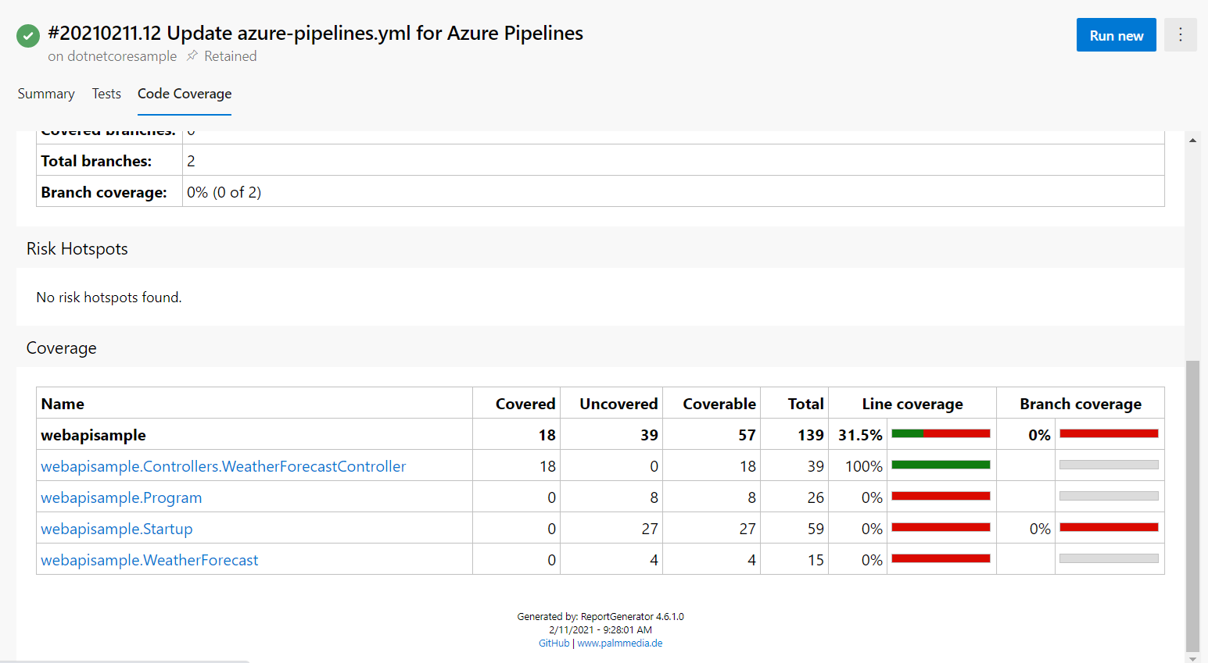Click the 'on dotnetcoresample' repository text

[112, 56]
